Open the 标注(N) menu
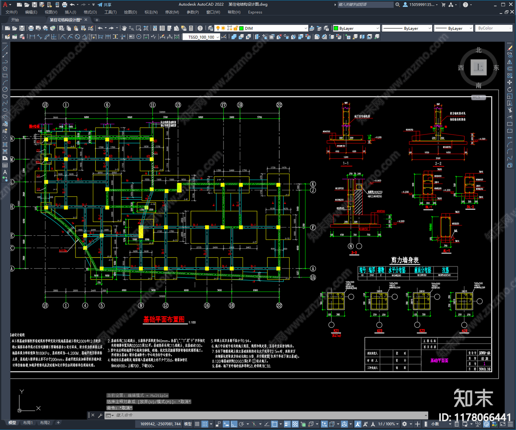 (x=151, y=12)
